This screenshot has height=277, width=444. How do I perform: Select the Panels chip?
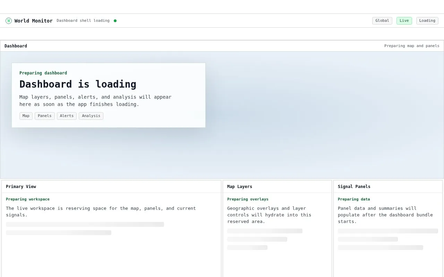click(x=45, y=116)
